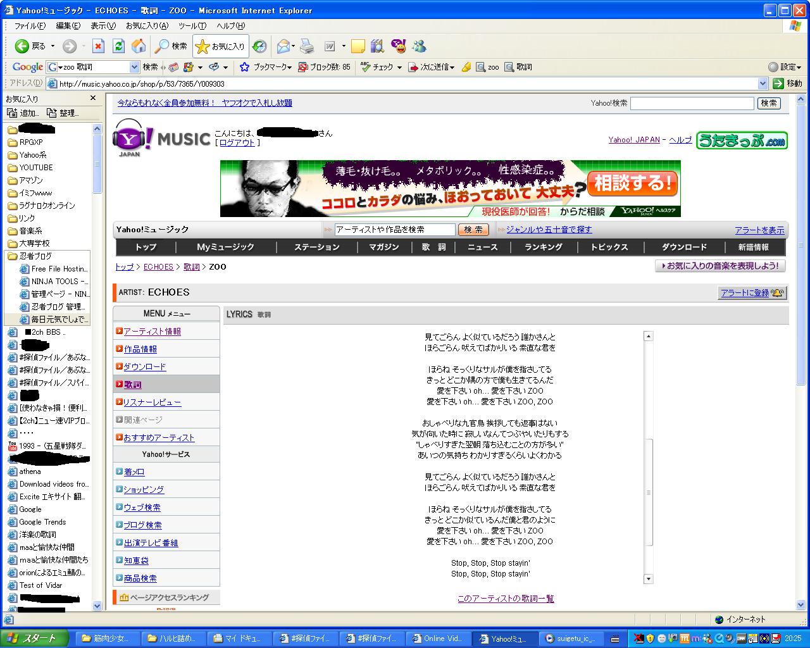
Task: Click the このアーティストの歌詞一覧 link
Action: coord(506,599)
